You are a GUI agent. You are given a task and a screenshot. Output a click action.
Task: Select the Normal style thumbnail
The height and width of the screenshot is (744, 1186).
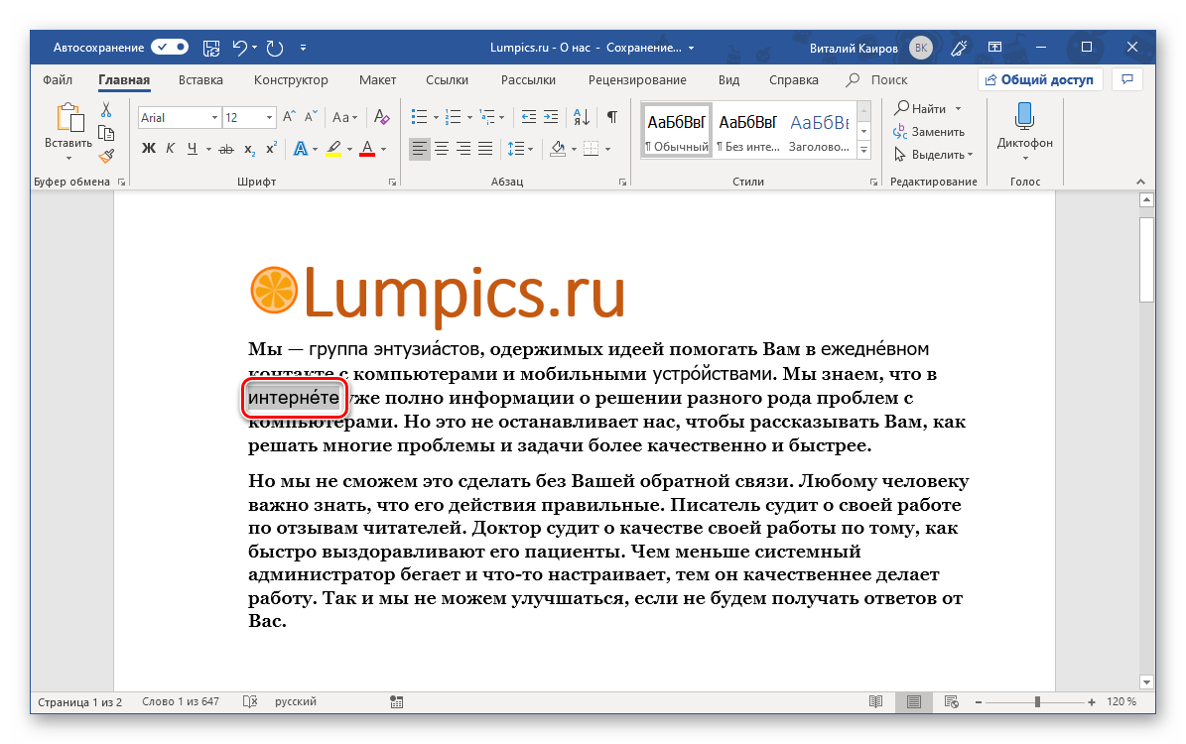pos(677,131)
